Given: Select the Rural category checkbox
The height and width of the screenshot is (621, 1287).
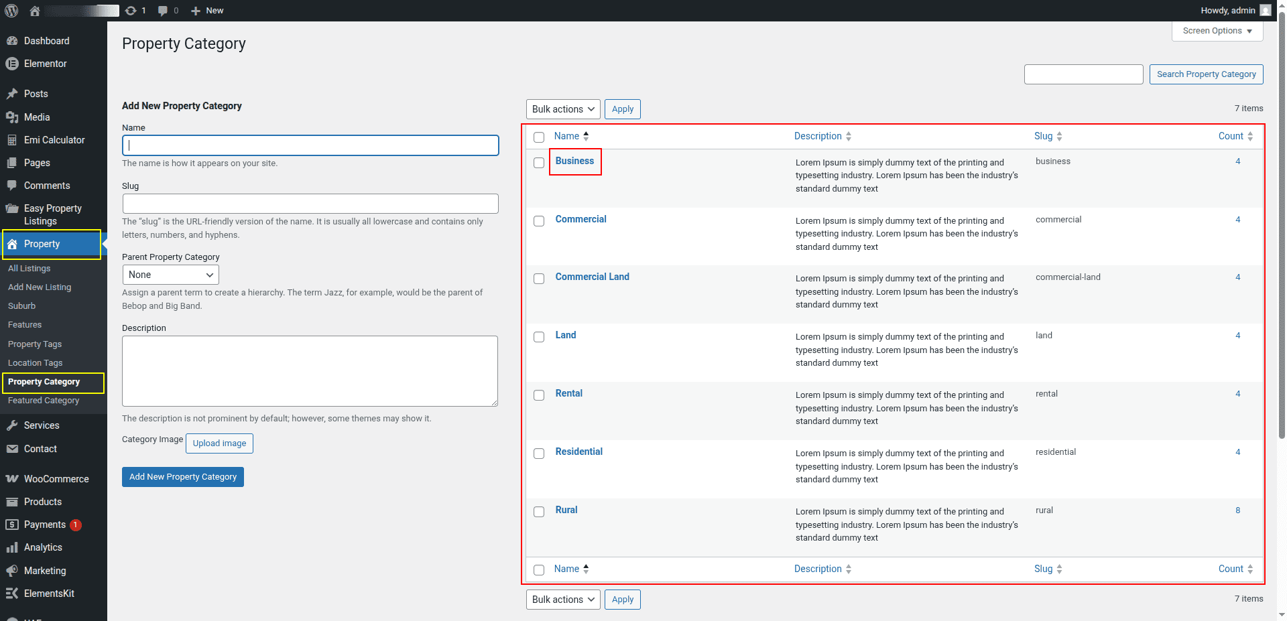Looking at the screenshot, I should [539, 512].
